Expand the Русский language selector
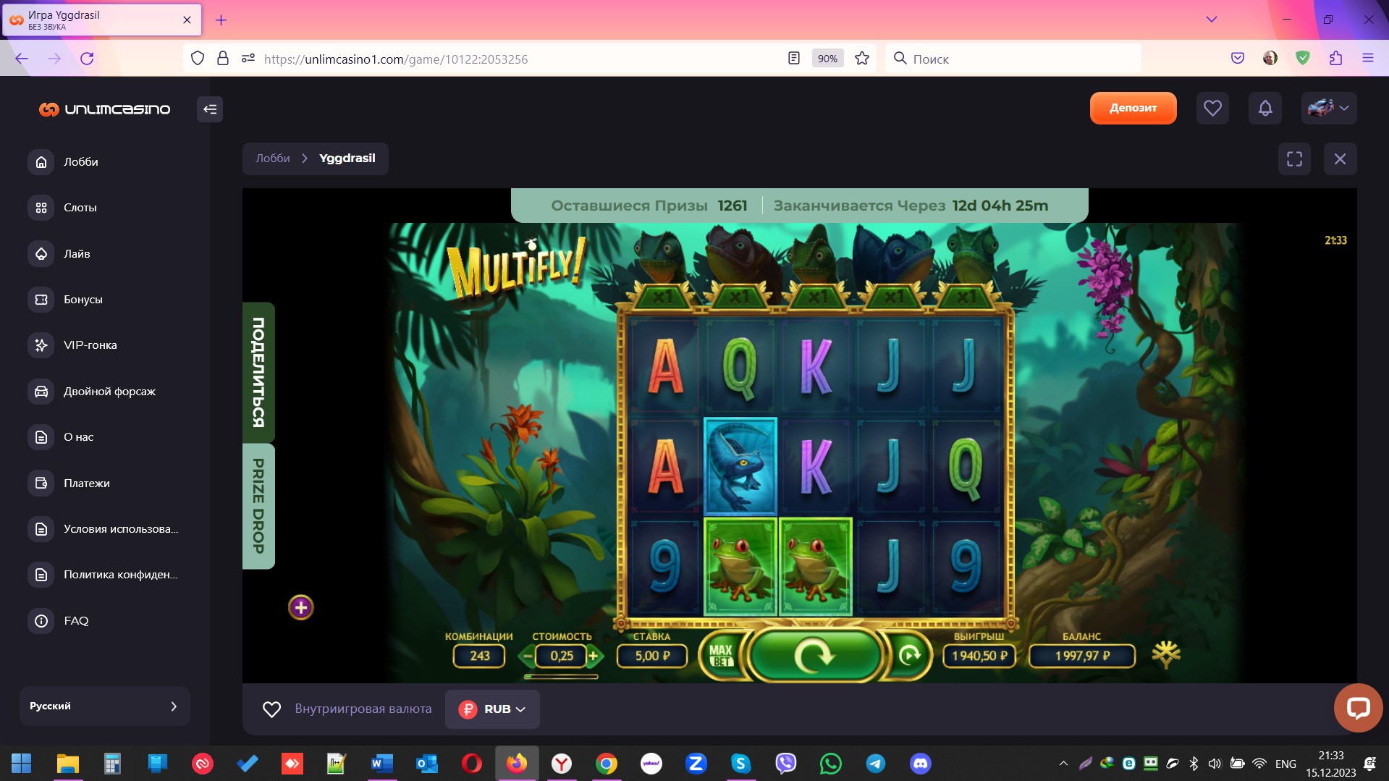This screenshot has width=1389, height=781. [x=104, y=706]
